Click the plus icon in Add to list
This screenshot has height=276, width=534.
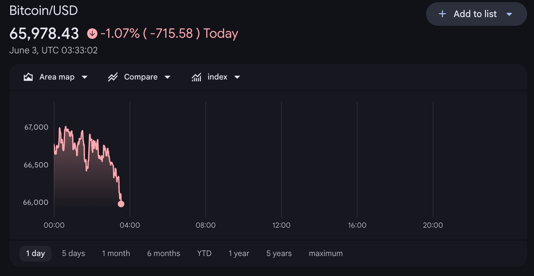[442, 14]
